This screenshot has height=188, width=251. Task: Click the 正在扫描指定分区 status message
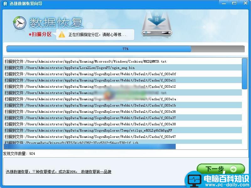click(98, 34)
